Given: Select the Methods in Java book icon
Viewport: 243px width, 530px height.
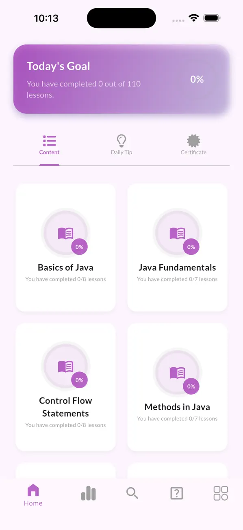Looking at the screenshot, I should (177, 372).
